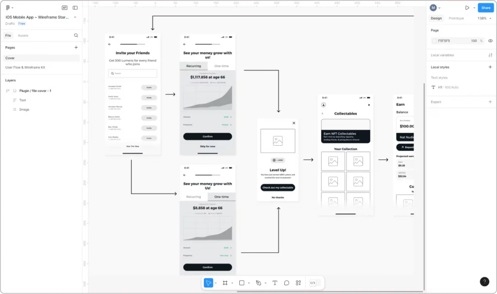Image resolution: width=497 pixels, height=294 pixels.
Task: Select the Rectangle shape tool
Action: click(242, 283)
